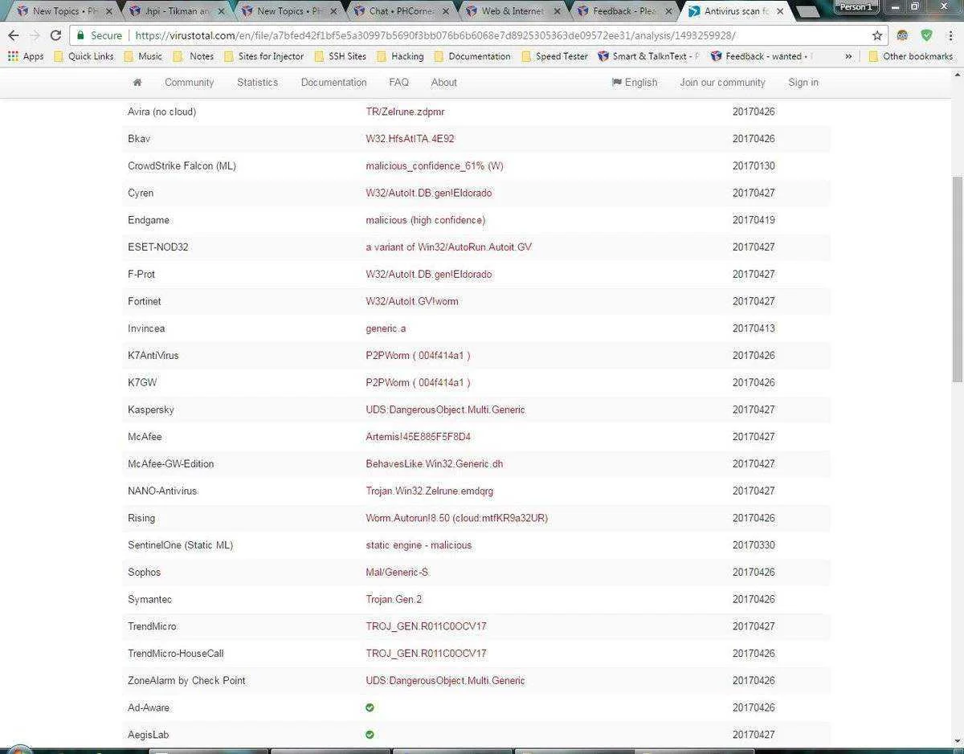Click ESET-NOD32 'Win32/AutoRun.Autoit.GV' result

pyautogui.click(x=448, y=247)
